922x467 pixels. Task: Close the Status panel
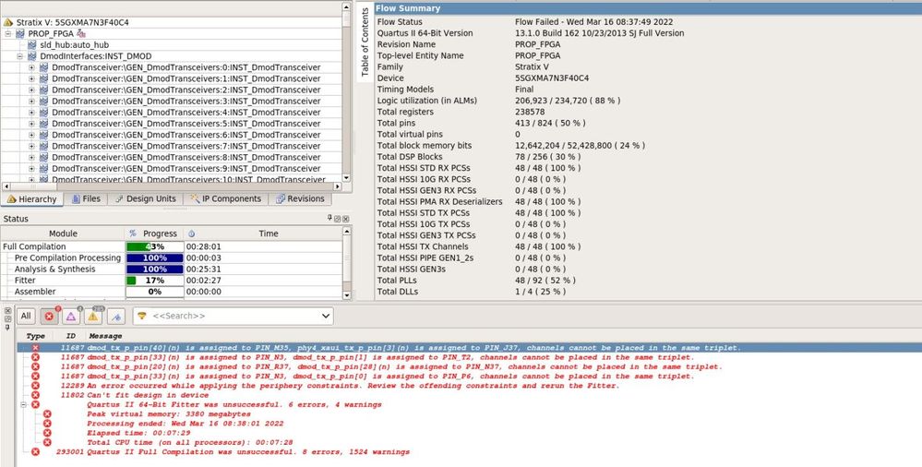(346, 219)
